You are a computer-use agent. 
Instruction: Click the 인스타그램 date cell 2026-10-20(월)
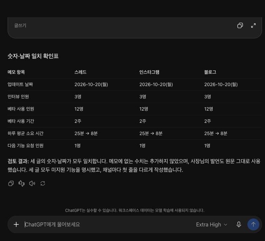coord(156,84)
